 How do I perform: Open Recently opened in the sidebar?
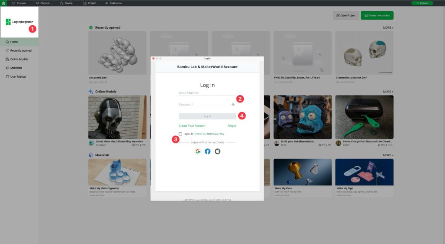[x=20, y=50]
